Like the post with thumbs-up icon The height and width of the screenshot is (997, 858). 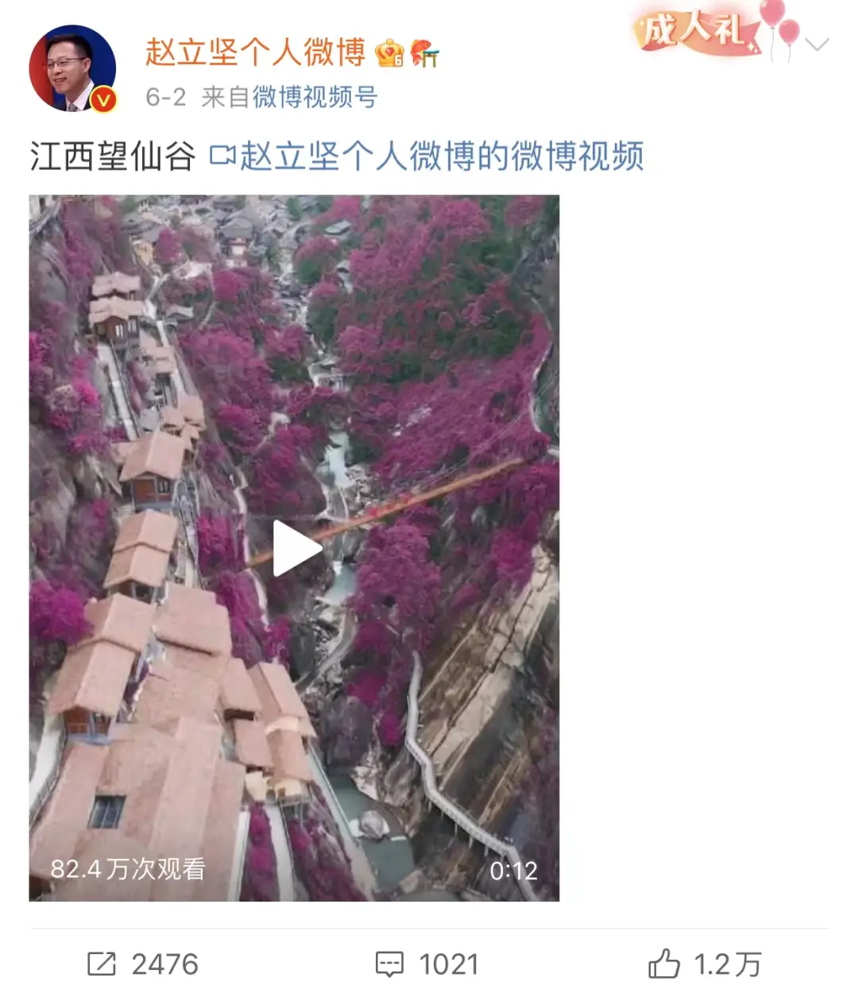tap(664, 964)
